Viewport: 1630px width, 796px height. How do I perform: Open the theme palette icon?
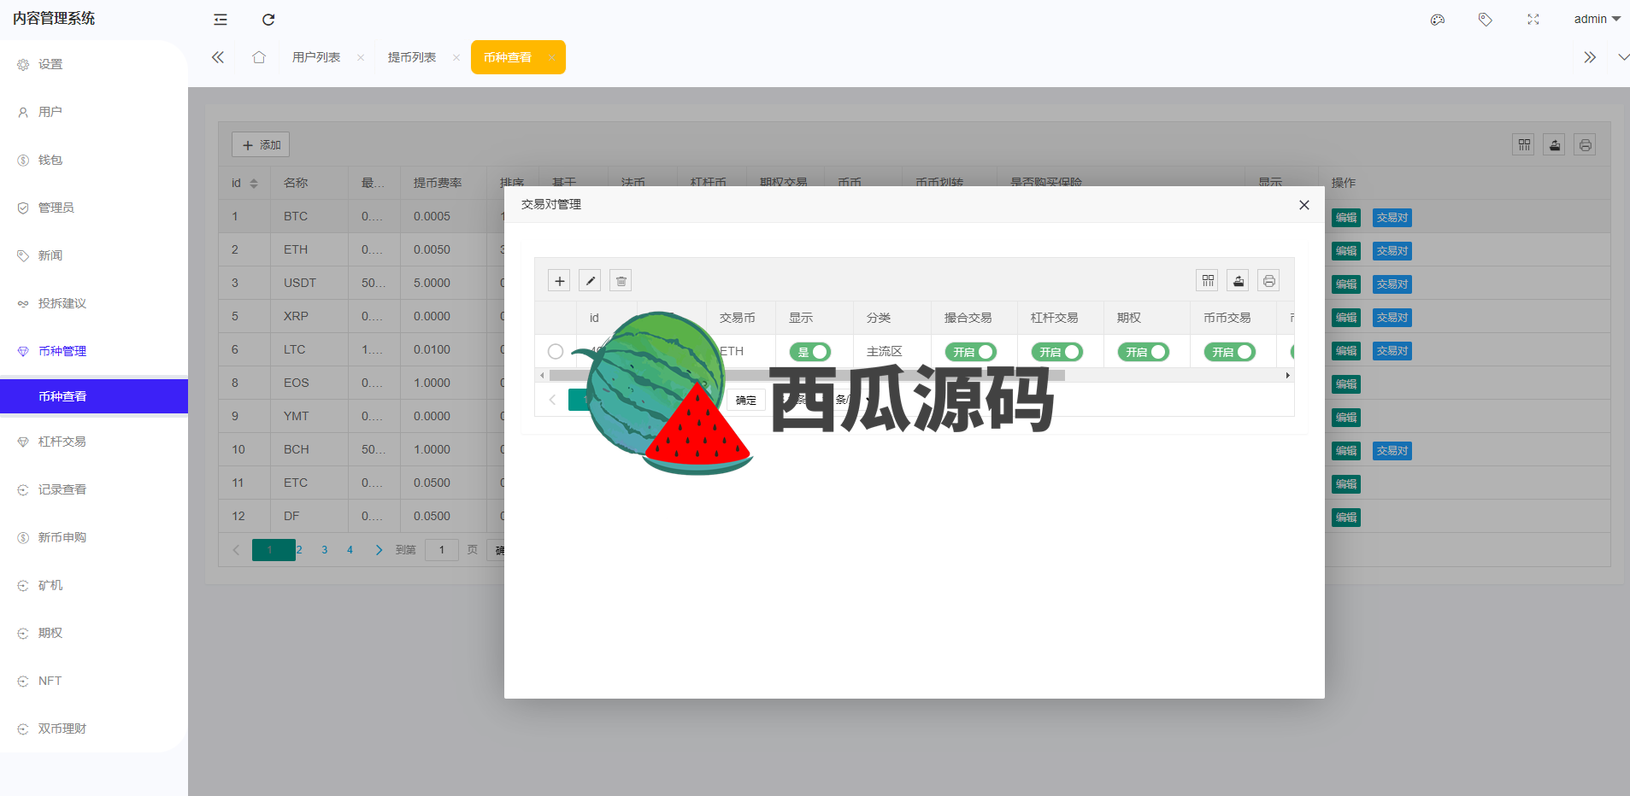pos(1438,20)
